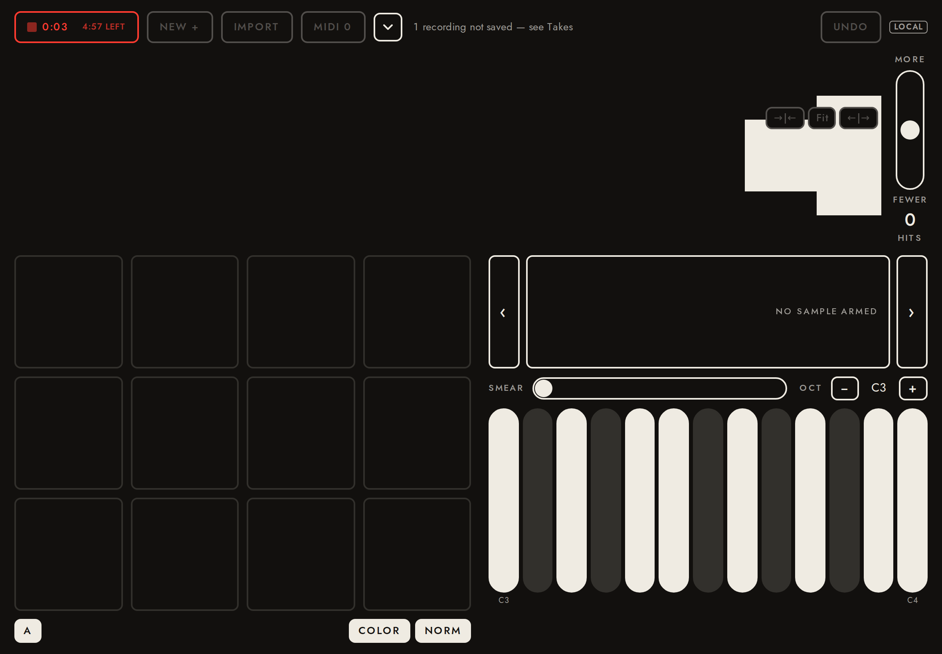Image resolution: width=942 pixels, height=654 pixels.
Task: Click the UNDO button
Action: click(x=851, y=27)
